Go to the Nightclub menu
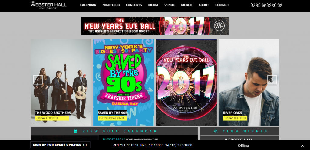Viewport: 310px width, 150px height. [111, 5]
